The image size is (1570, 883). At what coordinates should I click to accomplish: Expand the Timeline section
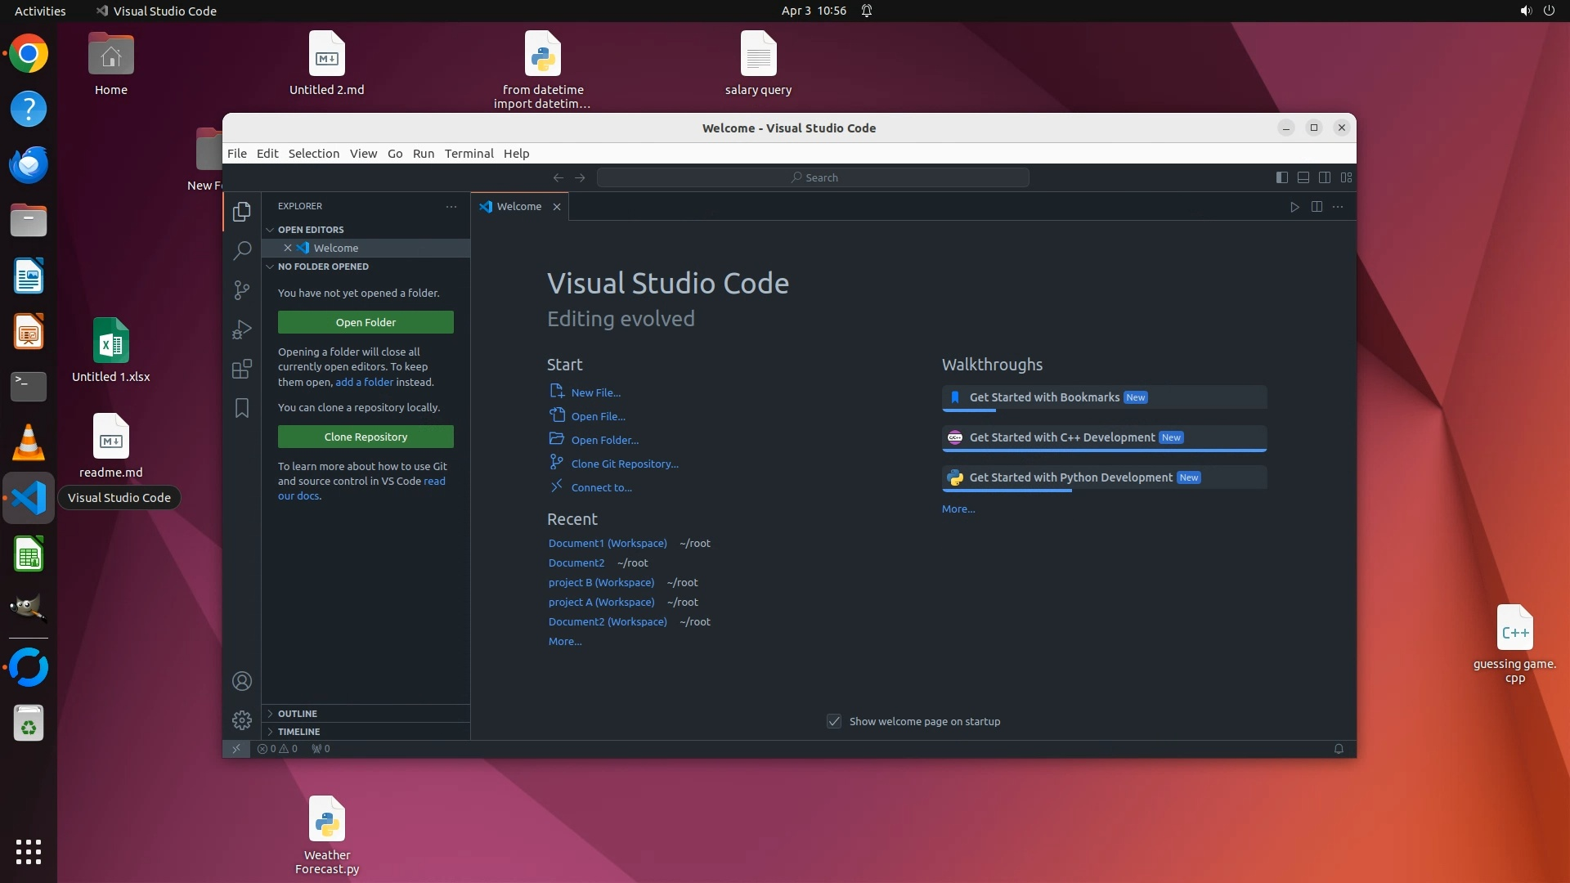click(298, 732)
